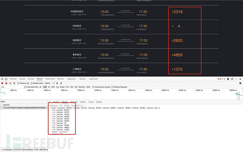The height and width of the screenshot is (152, 243).
Task: Click the ¥1370 Shanghai Airlines price
Action: pos(177,69)
